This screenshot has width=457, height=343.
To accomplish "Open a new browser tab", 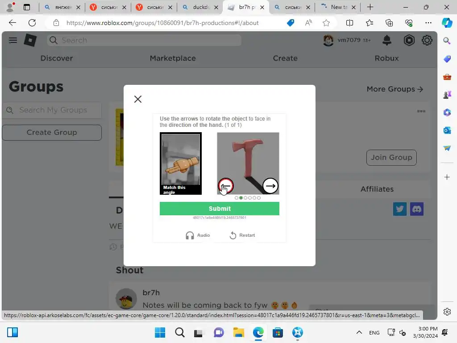I will coord(370,7).
